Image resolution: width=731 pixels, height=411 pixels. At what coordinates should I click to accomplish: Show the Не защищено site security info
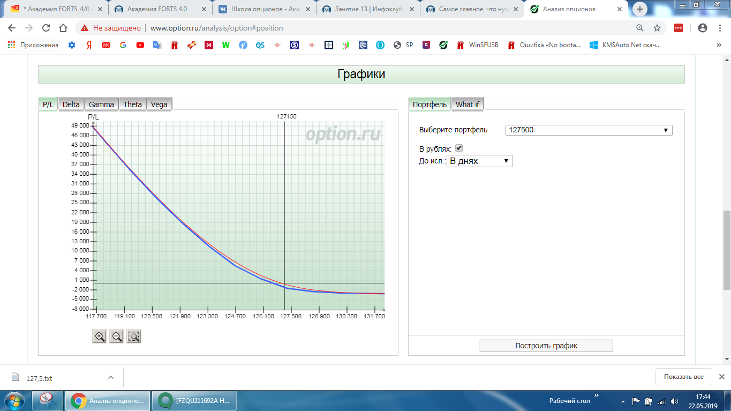[111, 28]
